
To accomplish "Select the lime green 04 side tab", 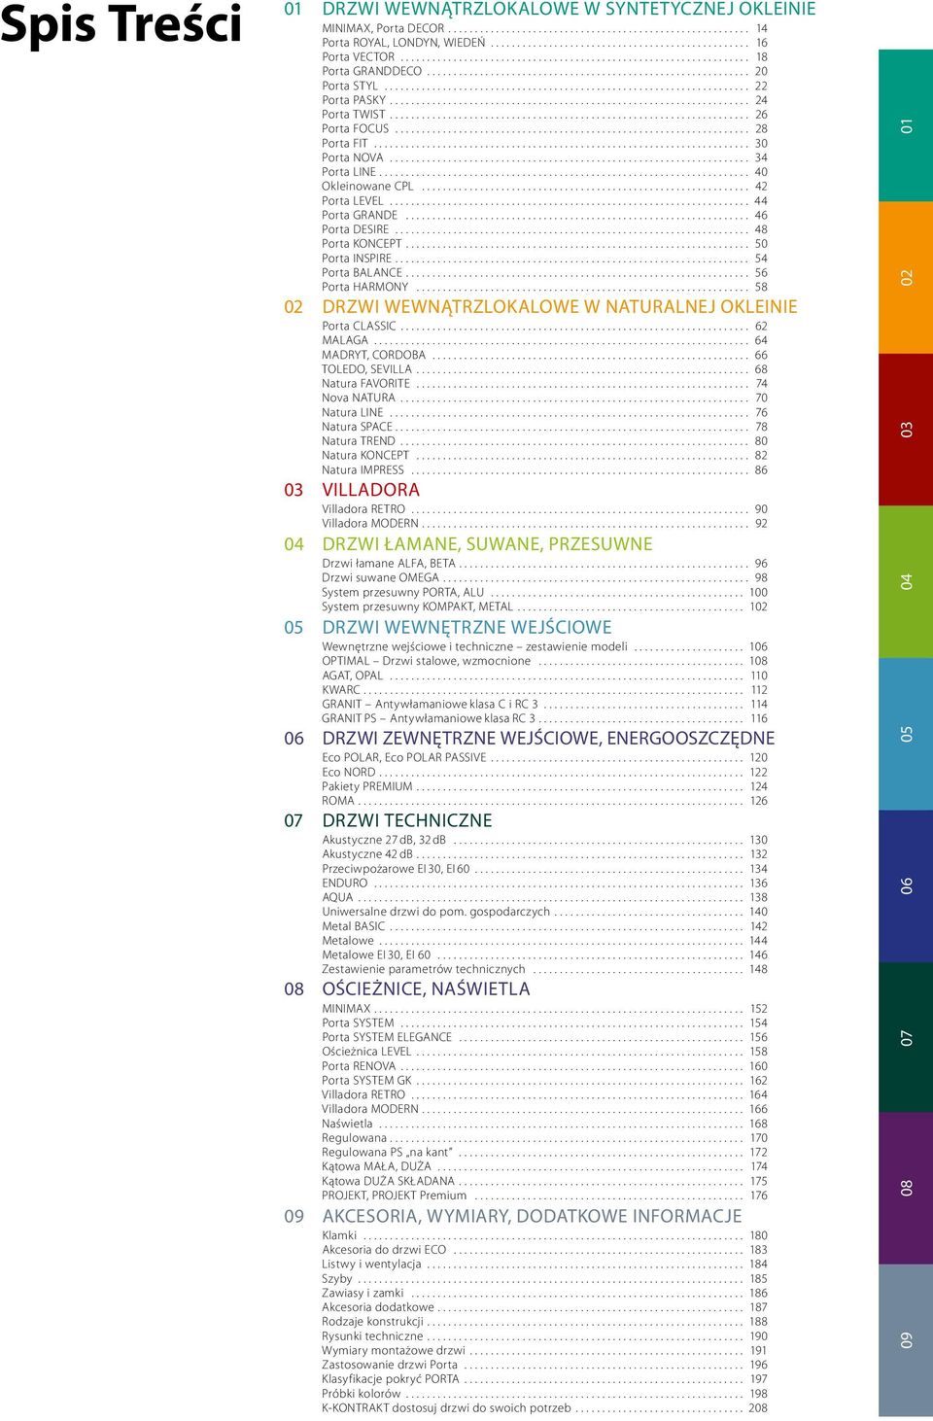I will [x=906, y=581].
